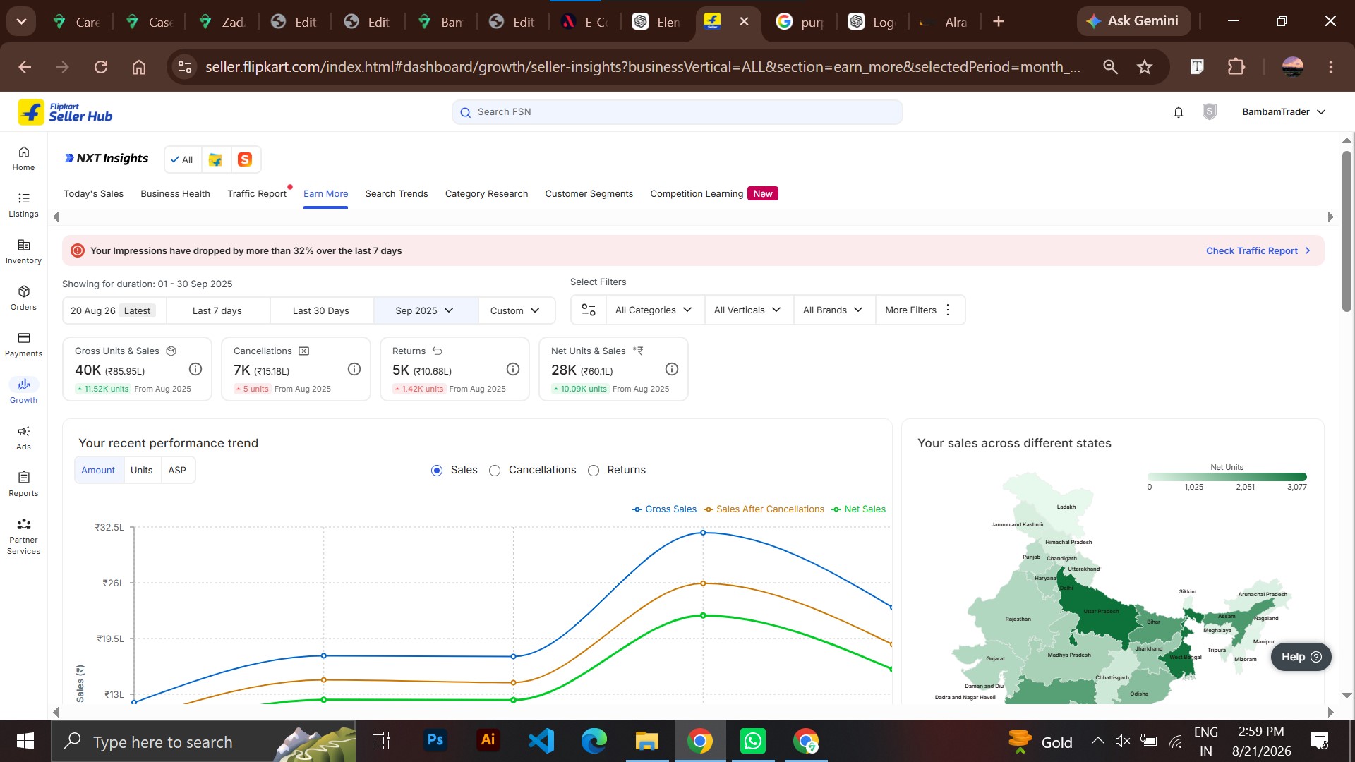Reload the page in Chrome
The image size is (1355, 762).
coord(101,67)
